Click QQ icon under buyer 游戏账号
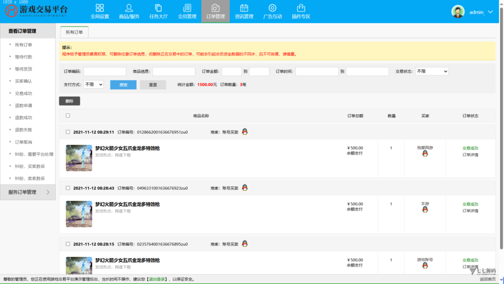The image size is (504, 284). tap(425, 266)
